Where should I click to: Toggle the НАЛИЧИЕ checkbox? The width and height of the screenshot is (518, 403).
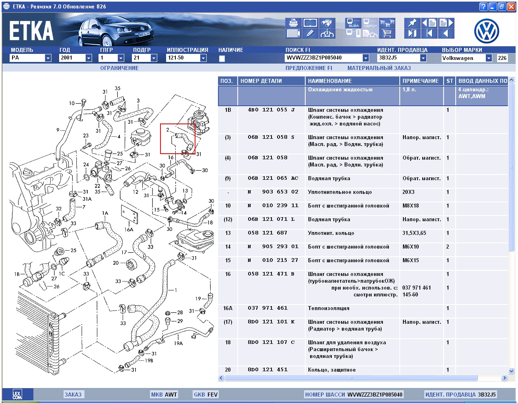222,58
